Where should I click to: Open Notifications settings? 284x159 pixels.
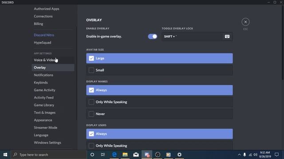[43, 75]
